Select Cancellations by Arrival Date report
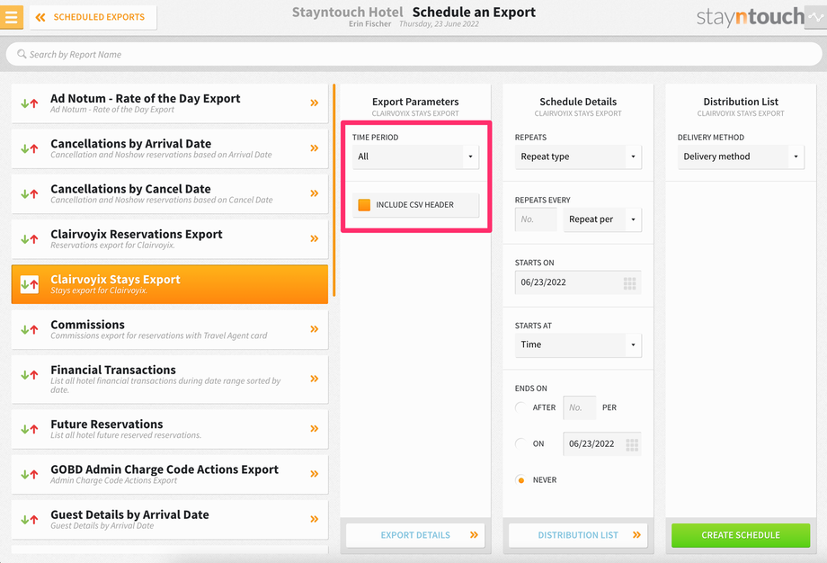The width and height of the screenshot is (827, 563). pyautogui.click(x=169, y=148)
